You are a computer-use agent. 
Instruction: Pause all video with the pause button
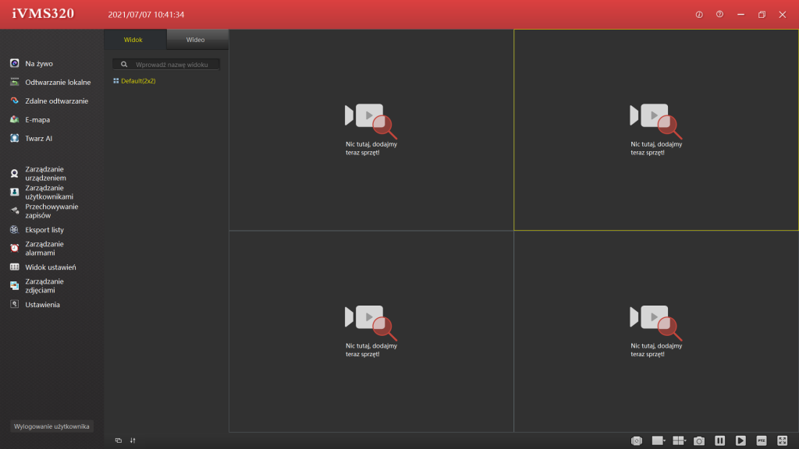pyautogui.click(x=720, y=440)
